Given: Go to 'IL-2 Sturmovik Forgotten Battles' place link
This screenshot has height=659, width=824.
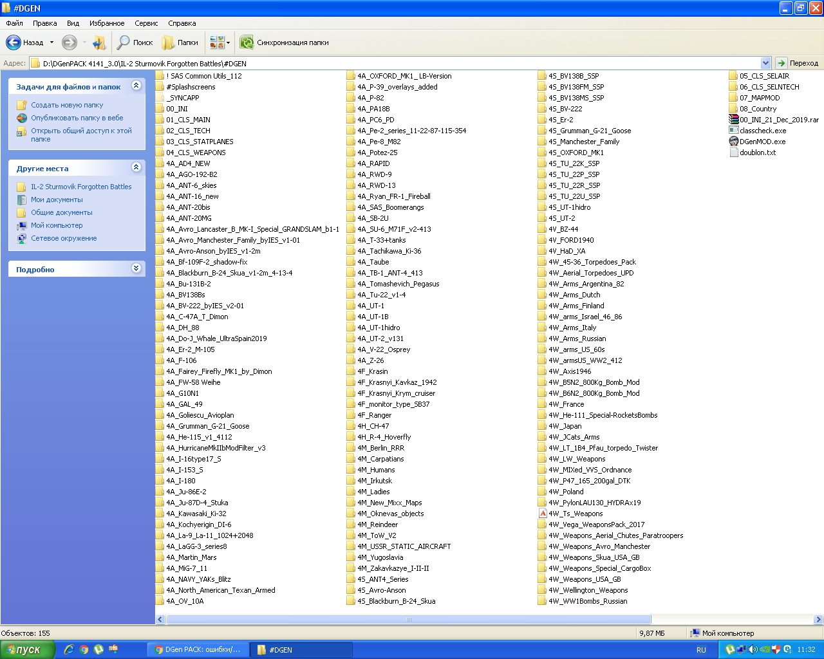Looking at the screenshot, I should pyautogui.click(x=81, y=187).
